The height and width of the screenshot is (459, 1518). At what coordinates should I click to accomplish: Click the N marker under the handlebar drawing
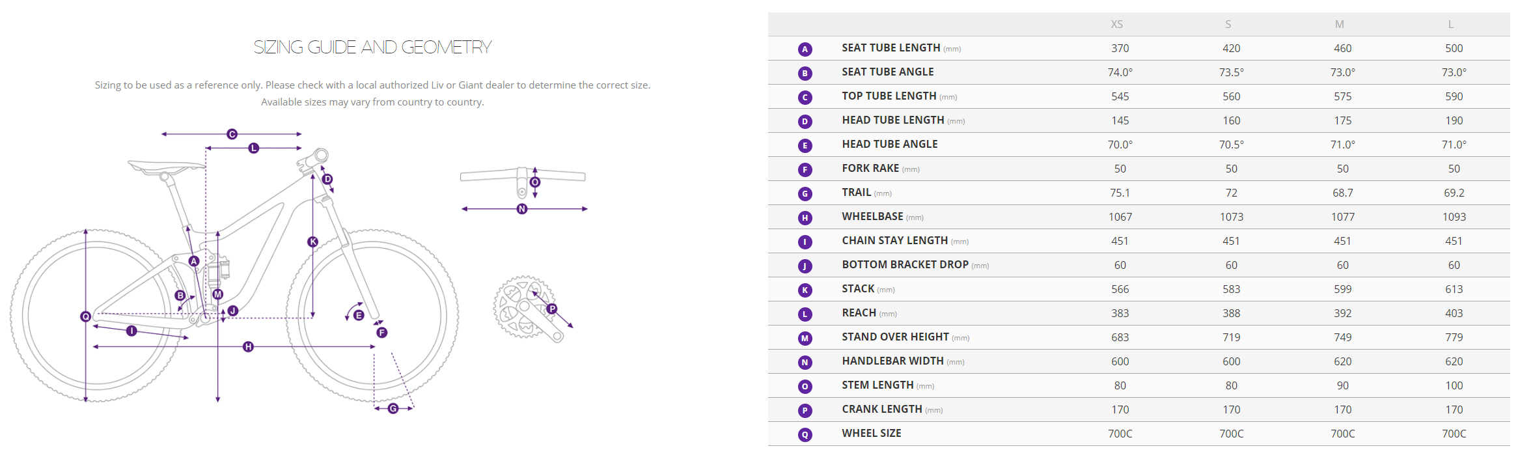(x=522, y=209)
